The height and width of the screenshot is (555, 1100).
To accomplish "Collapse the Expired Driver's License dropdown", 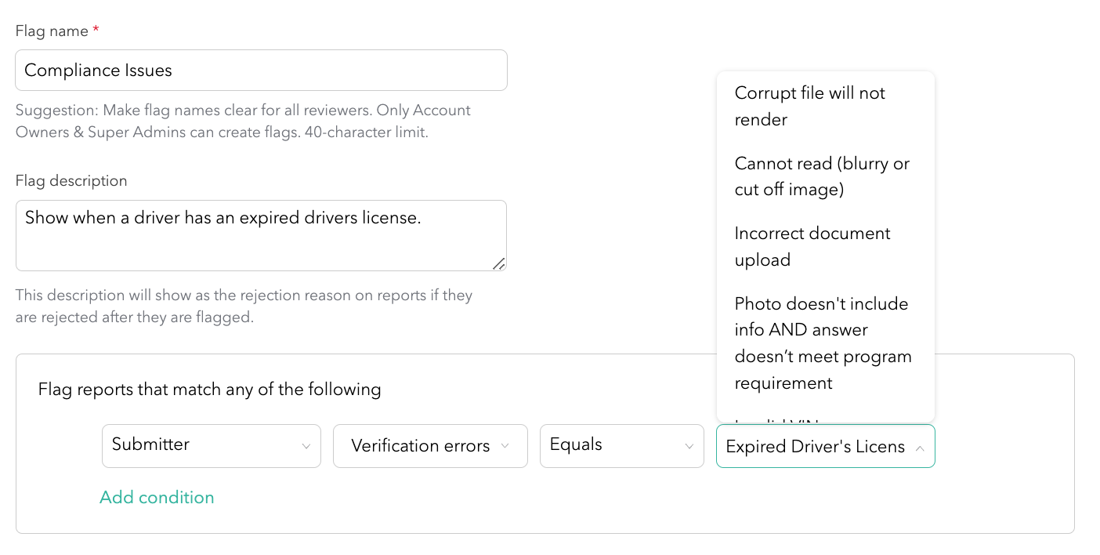I will coord(824,446).
